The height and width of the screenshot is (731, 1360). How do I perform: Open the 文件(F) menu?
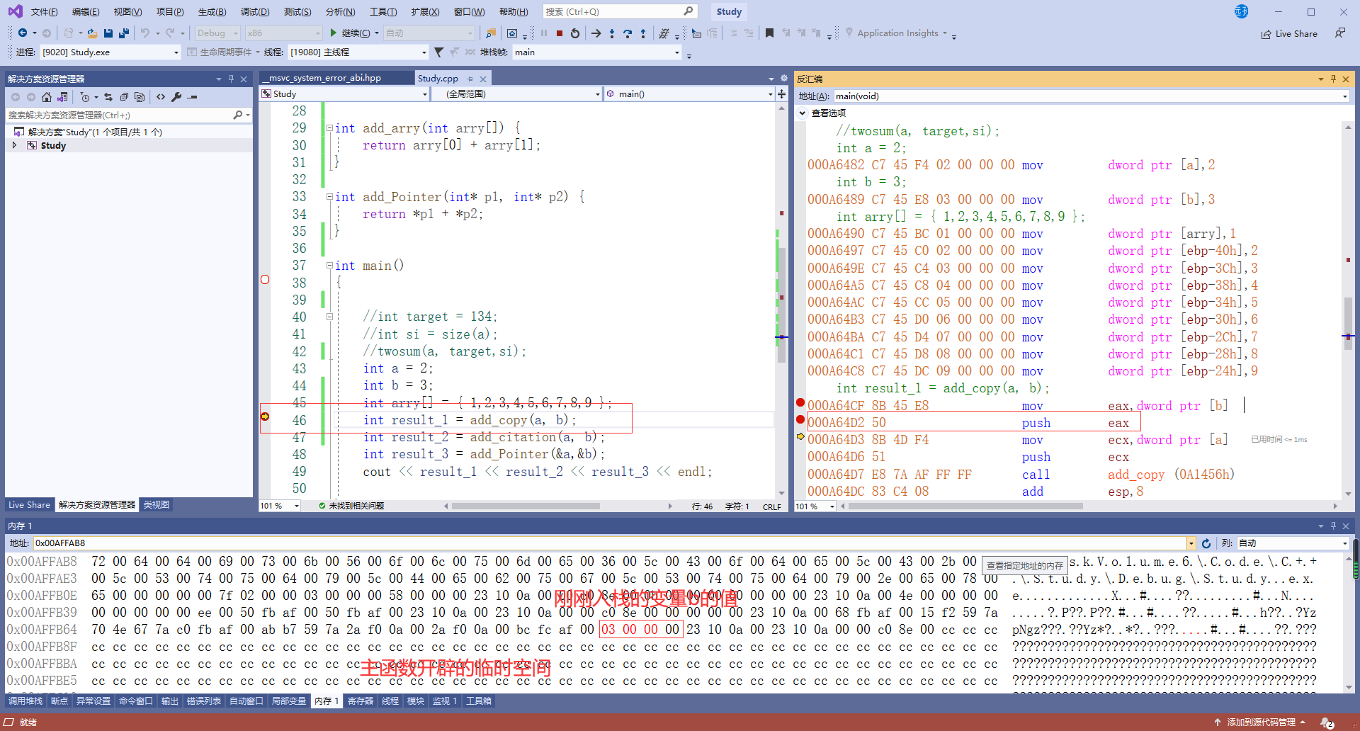[x=44, y=11]
